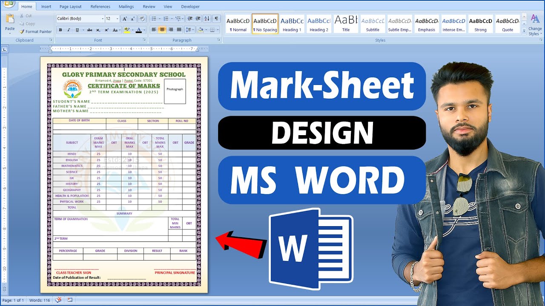Open the References tab
The image size is (545, 306).
100,6
